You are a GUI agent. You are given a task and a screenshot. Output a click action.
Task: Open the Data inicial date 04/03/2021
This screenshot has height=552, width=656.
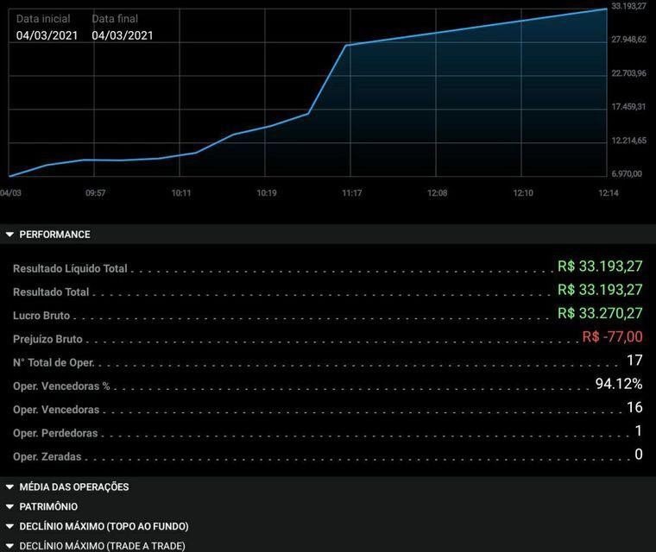tap(47, 35)
